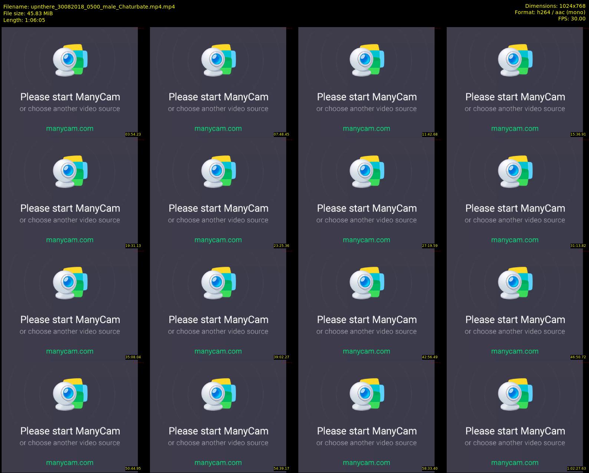Follow manycam.com link in the 1:02:27.63 frame
The width and height of the screenshot is (589, 473).
pos(515,463)
